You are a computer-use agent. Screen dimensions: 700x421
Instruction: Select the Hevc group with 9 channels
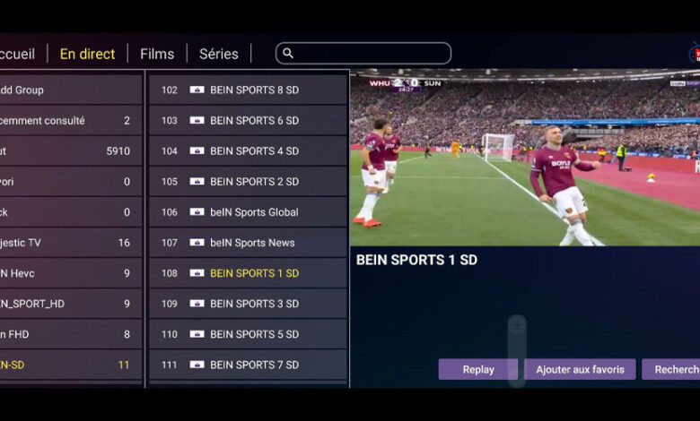[x=71, y=273]
